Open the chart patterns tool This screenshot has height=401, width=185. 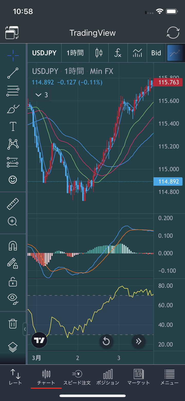13,144
